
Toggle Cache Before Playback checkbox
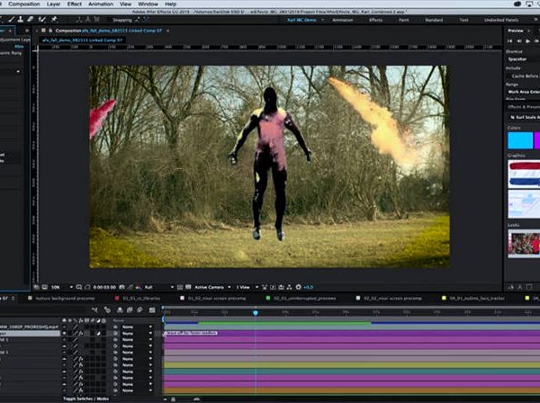(x=508, y=76)
